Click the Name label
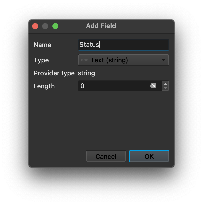This screenshot has height=205, width=203. tap(42, 45)
